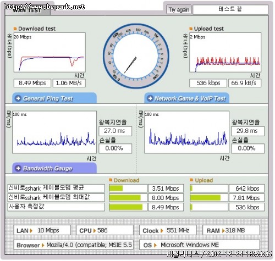The image size is (275, 261).
Task: Open the Network Game & VoIP Test section
Action: (186, 98)
